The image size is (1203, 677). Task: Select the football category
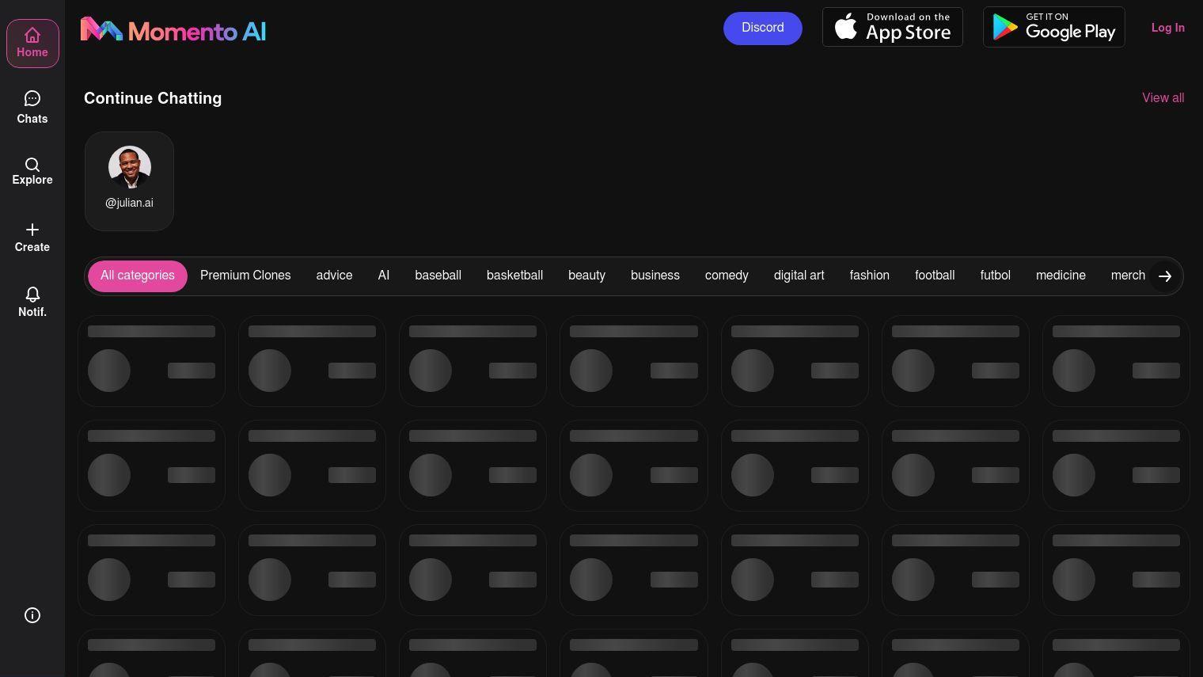935,276
